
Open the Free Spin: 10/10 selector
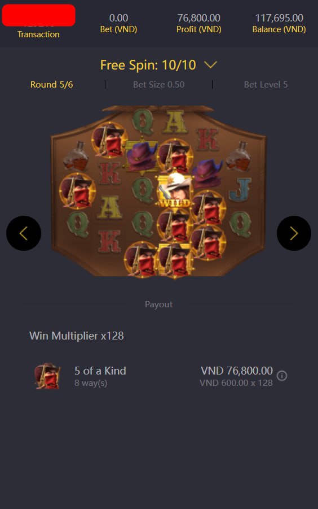point(158,65)
